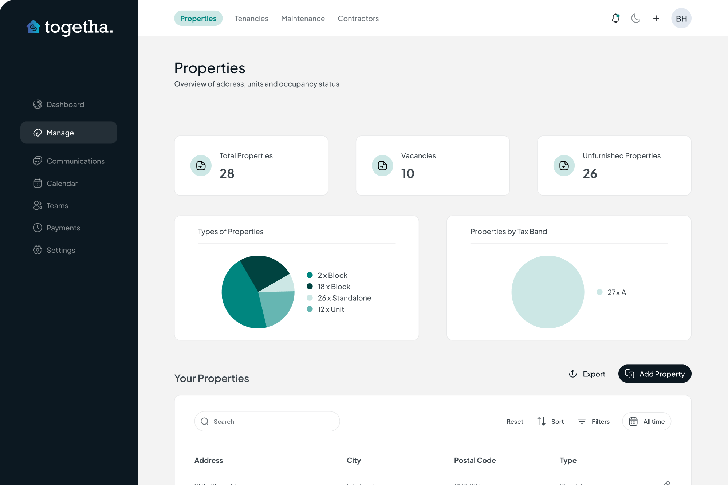
Task: Switch to the Tenancies tab
Action: [x=251, y=19]
